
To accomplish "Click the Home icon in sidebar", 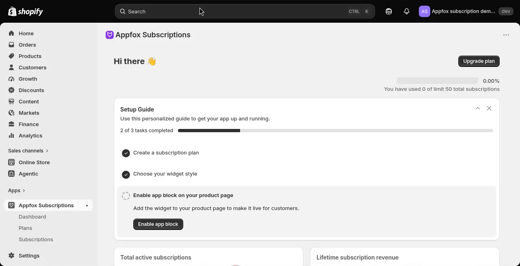I will click(x=11, y=33).
